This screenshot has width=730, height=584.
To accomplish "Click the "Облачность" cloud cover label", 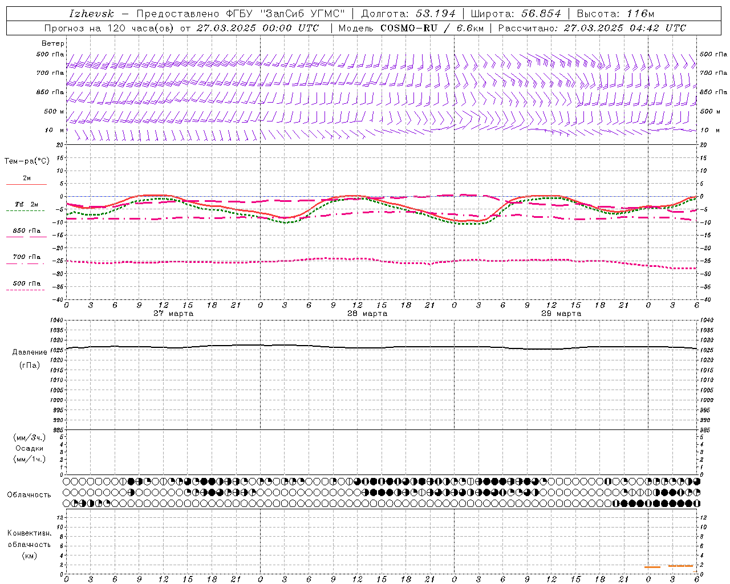I will click(x=29, y=495).
